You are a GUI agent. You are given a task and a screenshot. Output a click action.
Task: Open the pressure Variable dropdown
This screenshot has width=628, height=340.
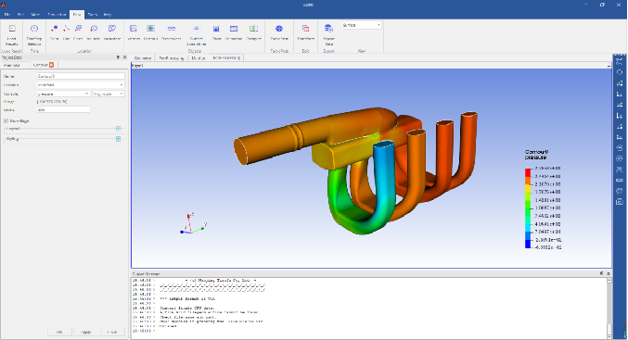[63, 94]
